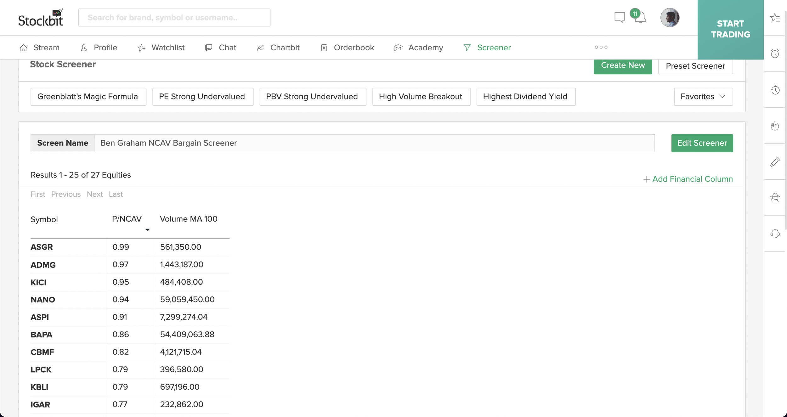Click the Next pagination link
The height and width of the screenshot is (417, 787).
click(95, 194)
